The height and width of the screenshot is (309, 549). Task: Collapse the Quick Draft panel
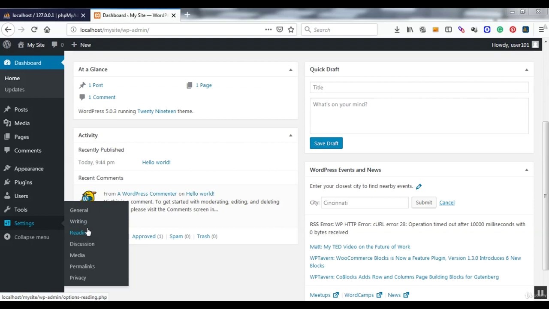(527, 70)
